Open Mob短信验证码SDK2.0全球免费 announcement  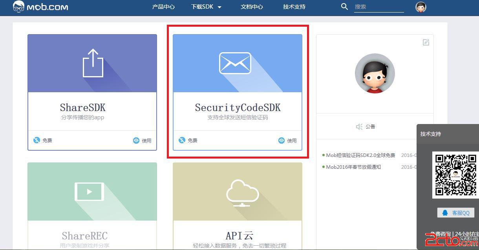[360, 155]
